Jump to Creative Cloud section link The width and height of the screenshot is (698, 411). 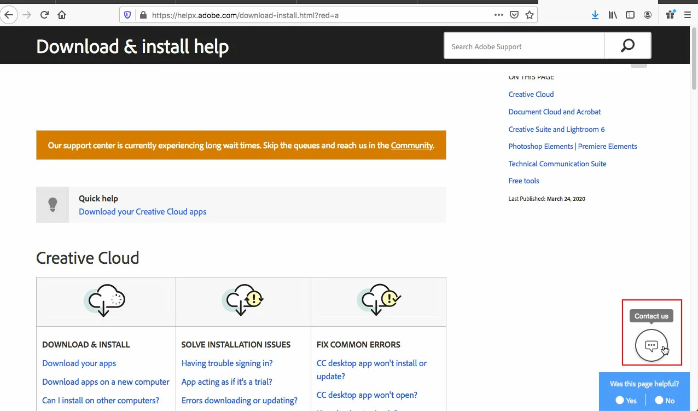[x=531, y=94]
